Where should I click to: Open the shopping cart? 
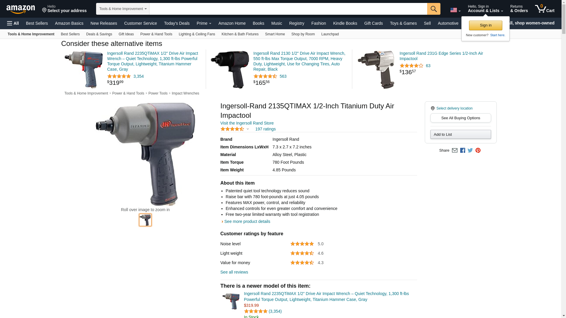(x=545, y=9)
